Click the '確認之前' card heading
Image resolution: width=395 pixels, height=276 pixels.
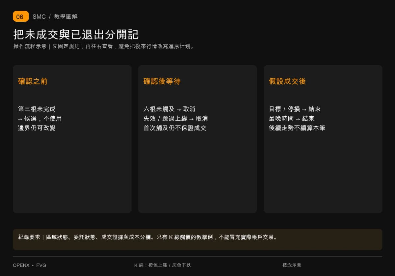[33, 81]
